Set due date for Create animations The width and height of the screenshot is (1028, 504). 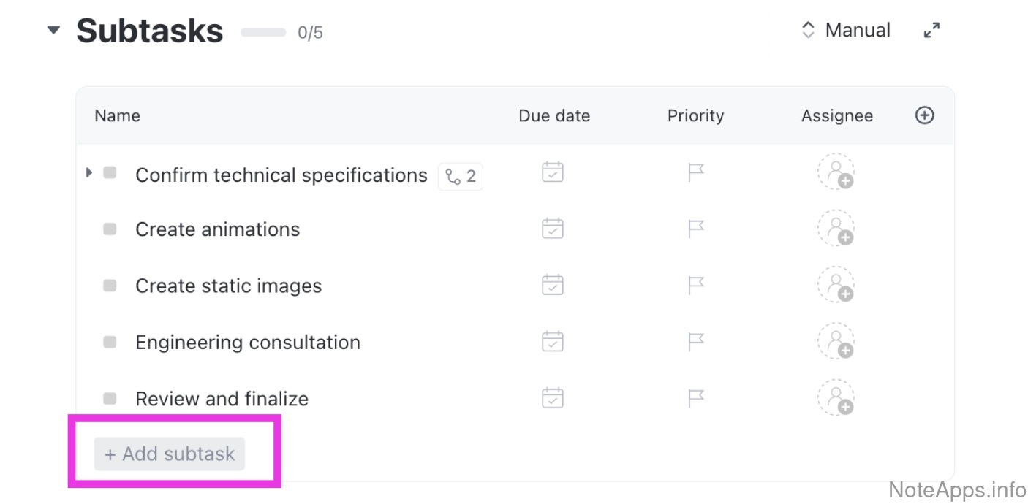tap(553, 229)
